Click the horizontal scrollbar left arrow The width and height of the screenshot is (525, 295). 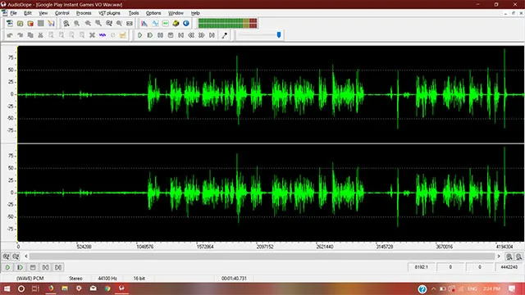[x=26, y=256]
